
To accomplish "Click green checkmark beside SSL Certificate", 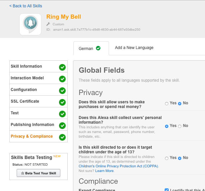I will (x=62, y=102).
